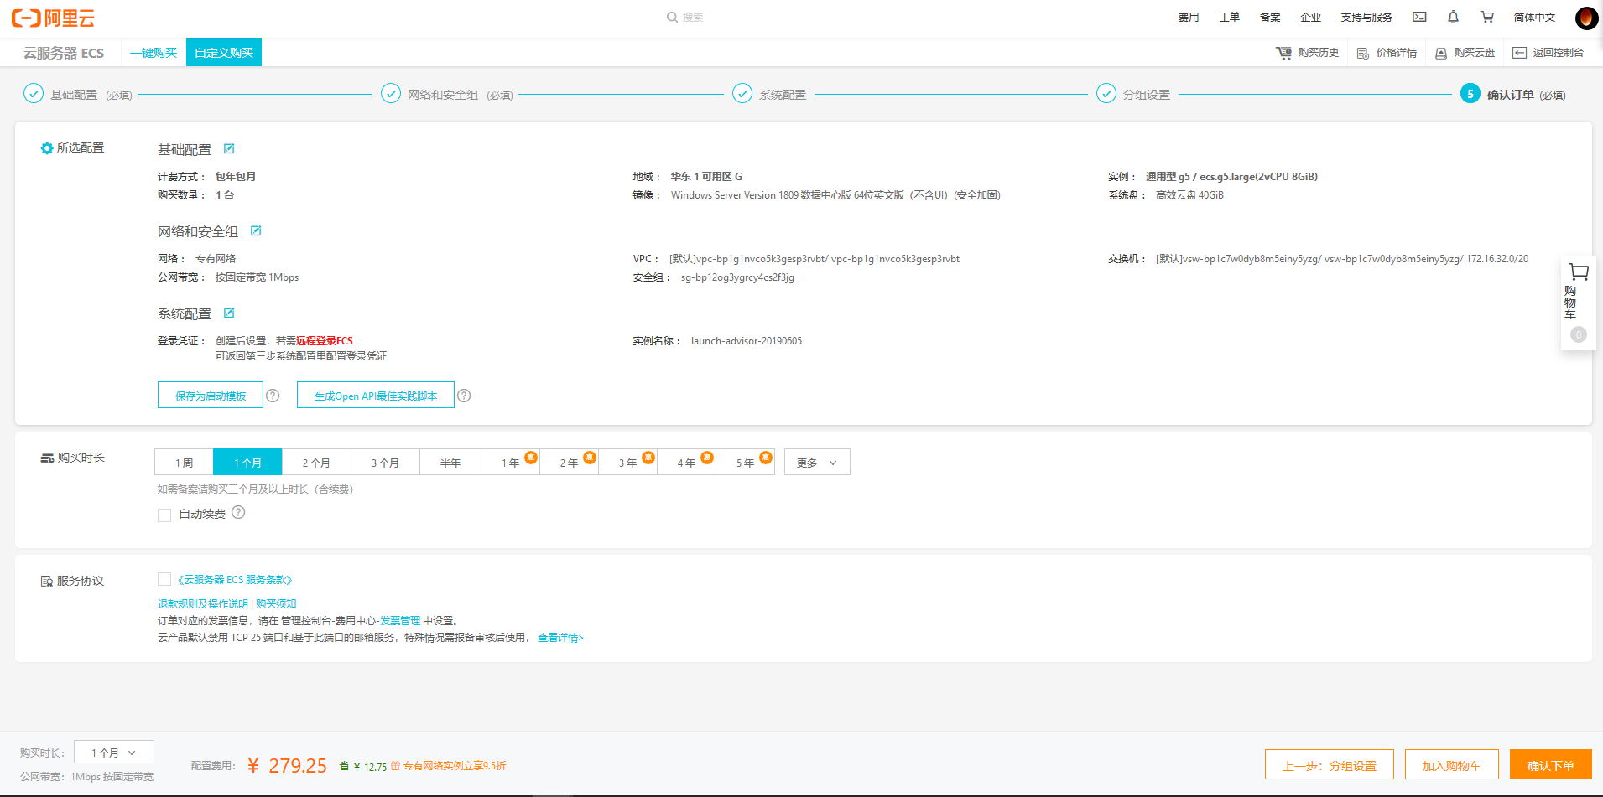The image size is (1603, 797).
Task: Open the 购买历史 link
Action: tap(1308, 52)
